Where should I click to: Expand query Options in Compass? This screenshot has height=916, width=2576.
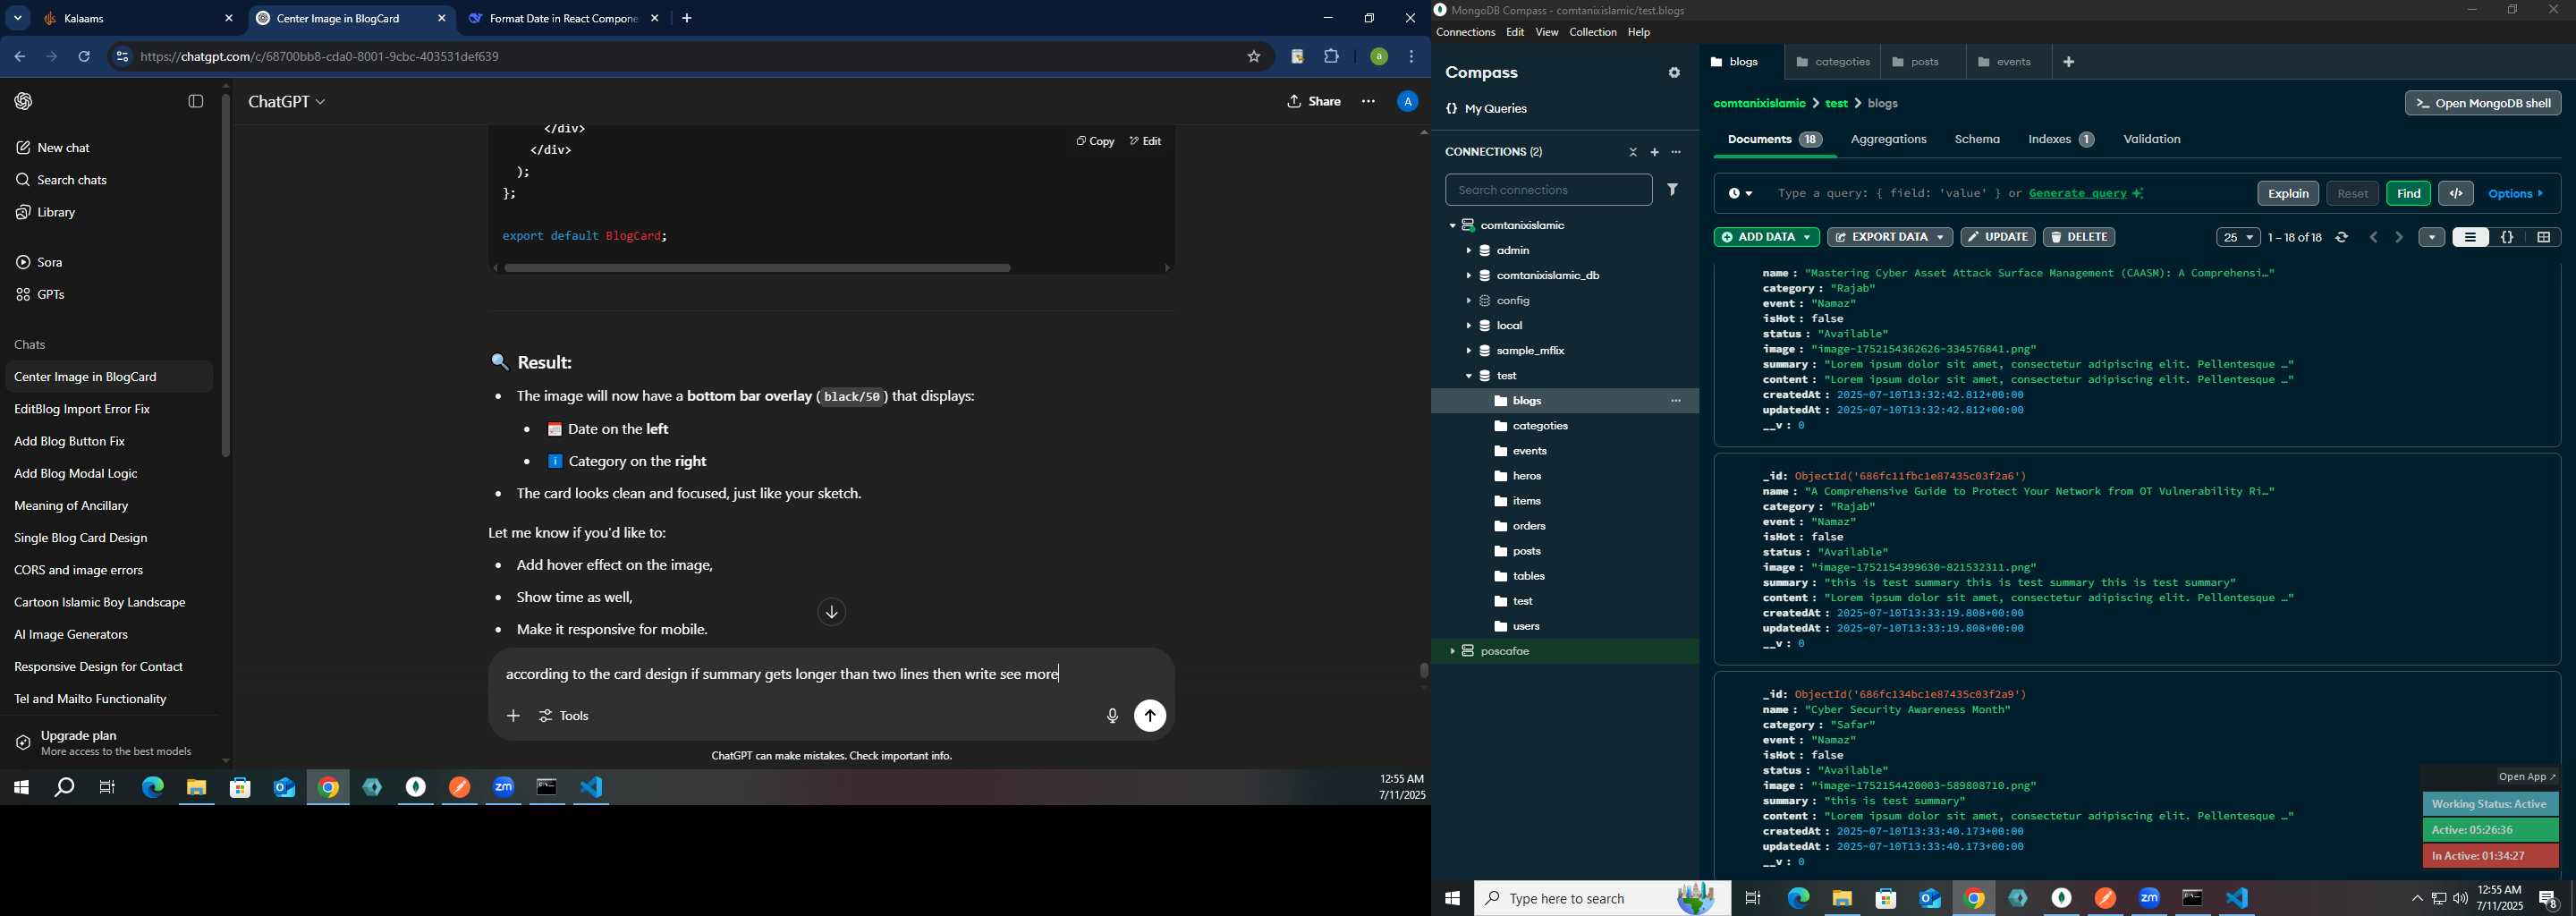tap(2516, 194)
